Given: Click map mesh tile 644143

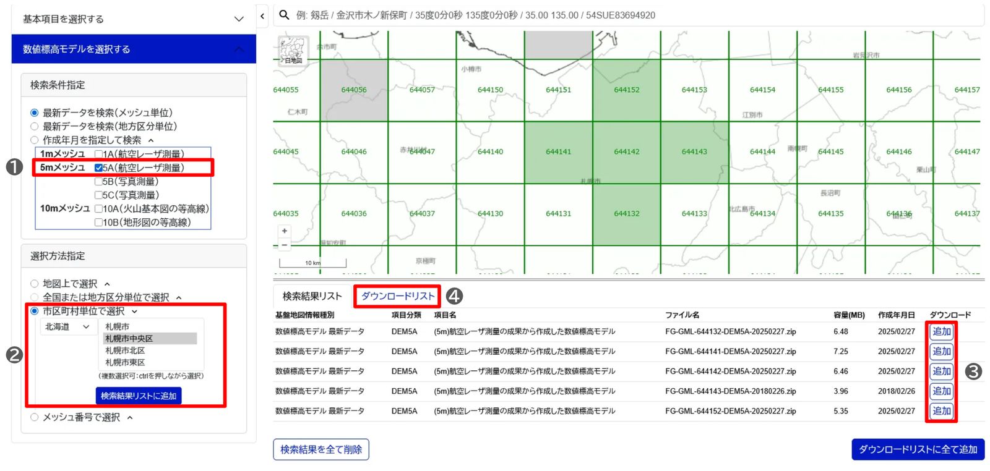Looking at the screenshot, I should tap(694, 152).
